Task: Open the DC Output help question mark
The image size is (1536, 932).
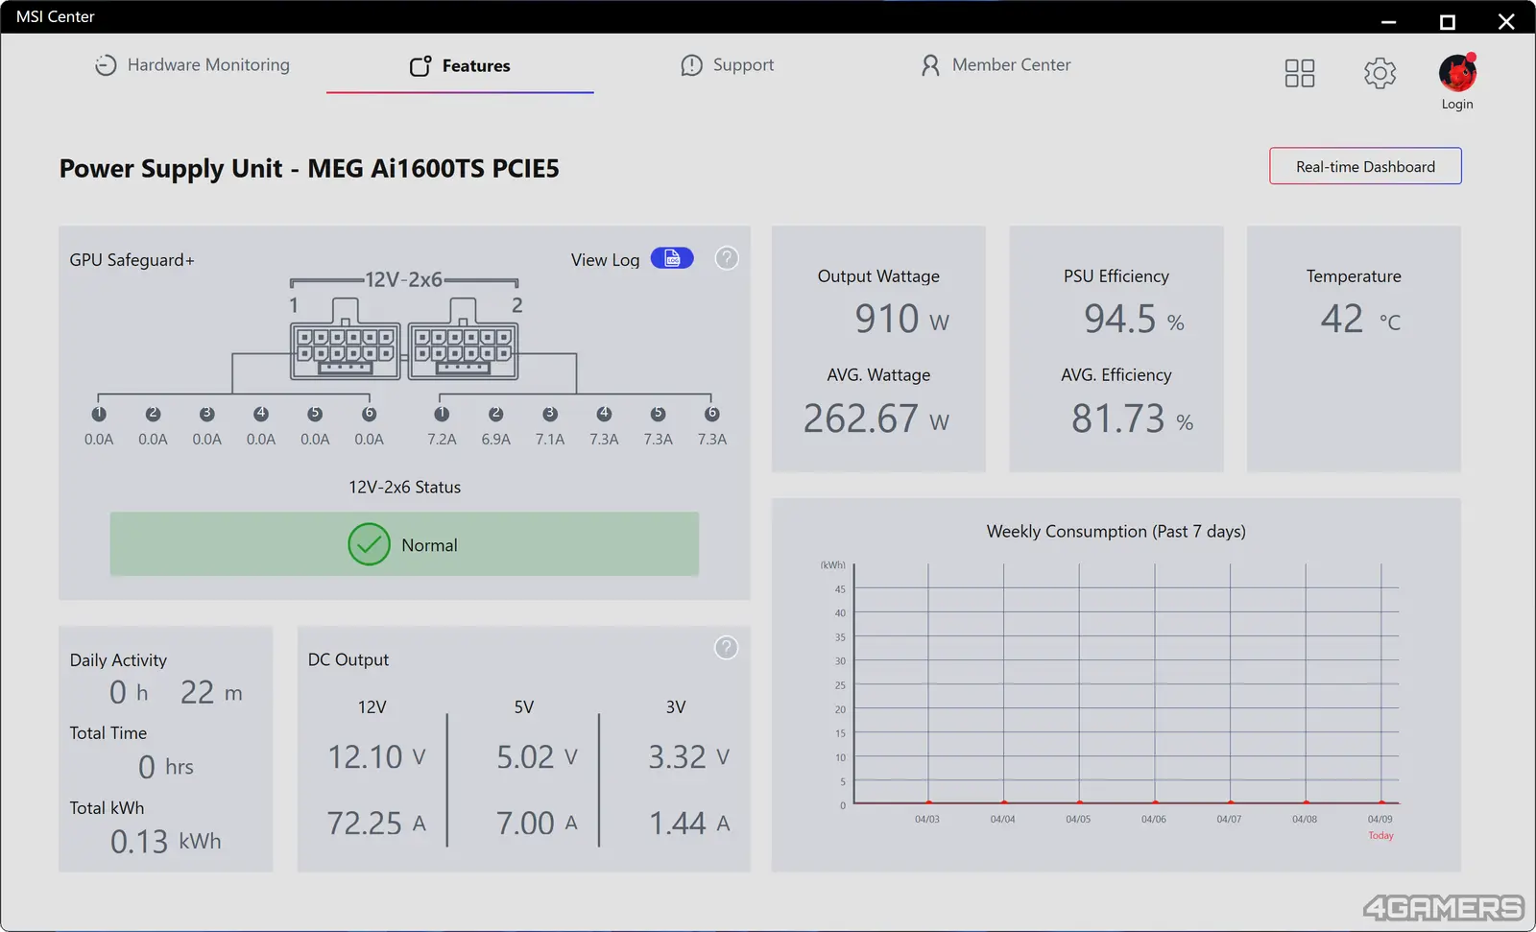Action: [727, 648]
